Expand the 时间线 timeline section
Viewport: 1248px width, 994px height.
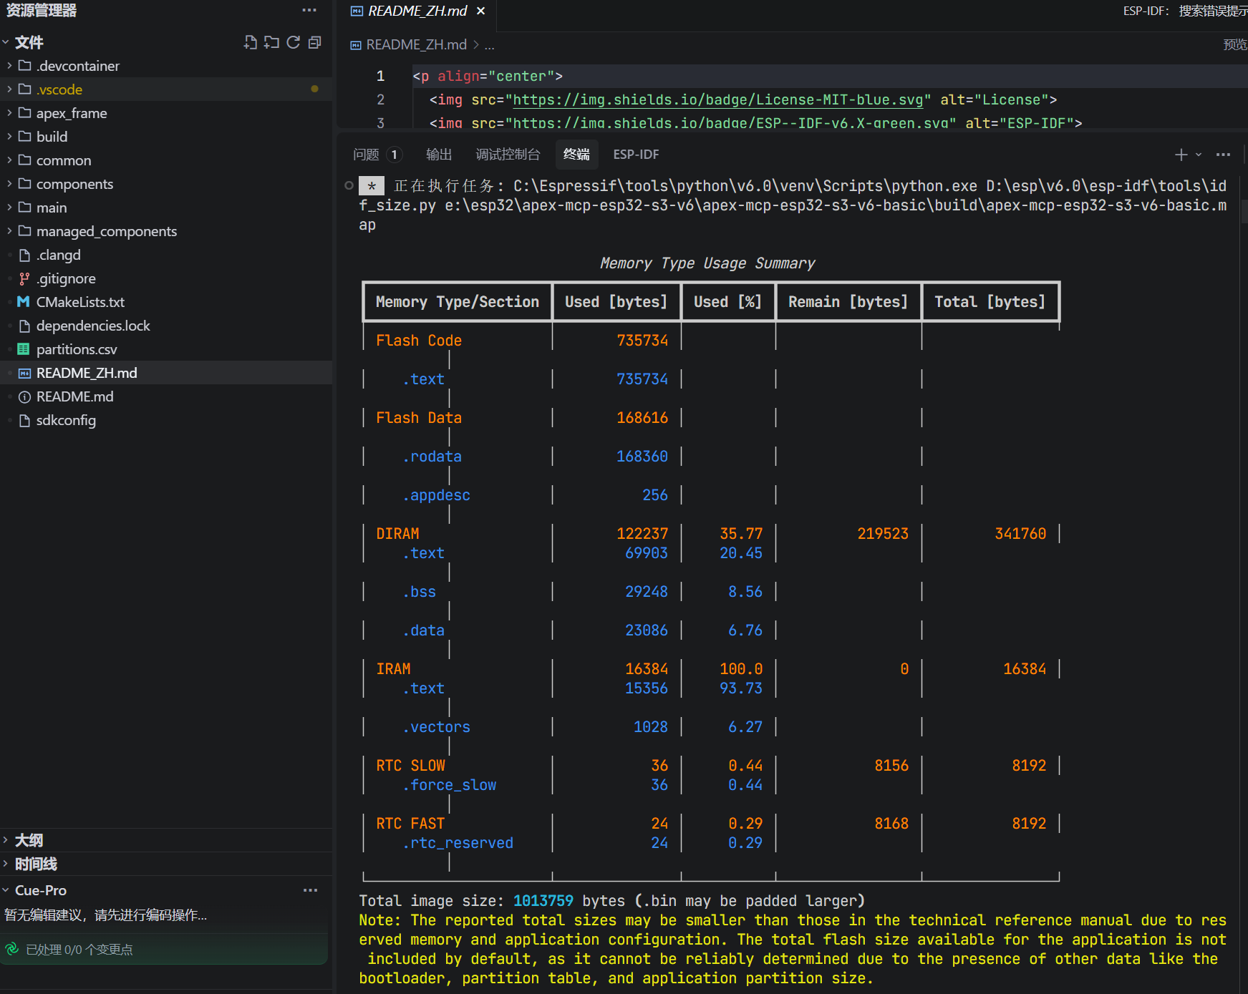click(x=35, y=864)
